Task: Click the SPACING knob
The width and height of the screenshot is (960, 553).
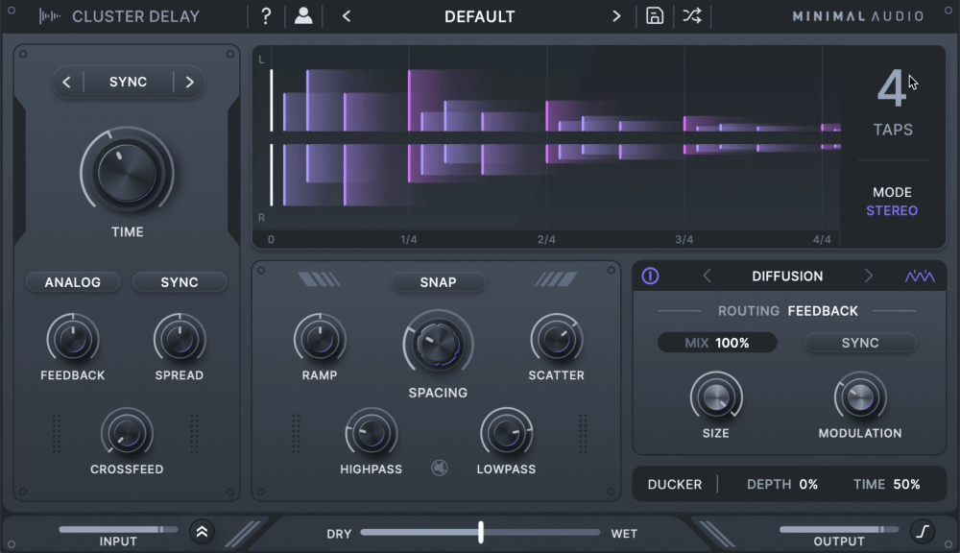Action: (x=438, y=344)
